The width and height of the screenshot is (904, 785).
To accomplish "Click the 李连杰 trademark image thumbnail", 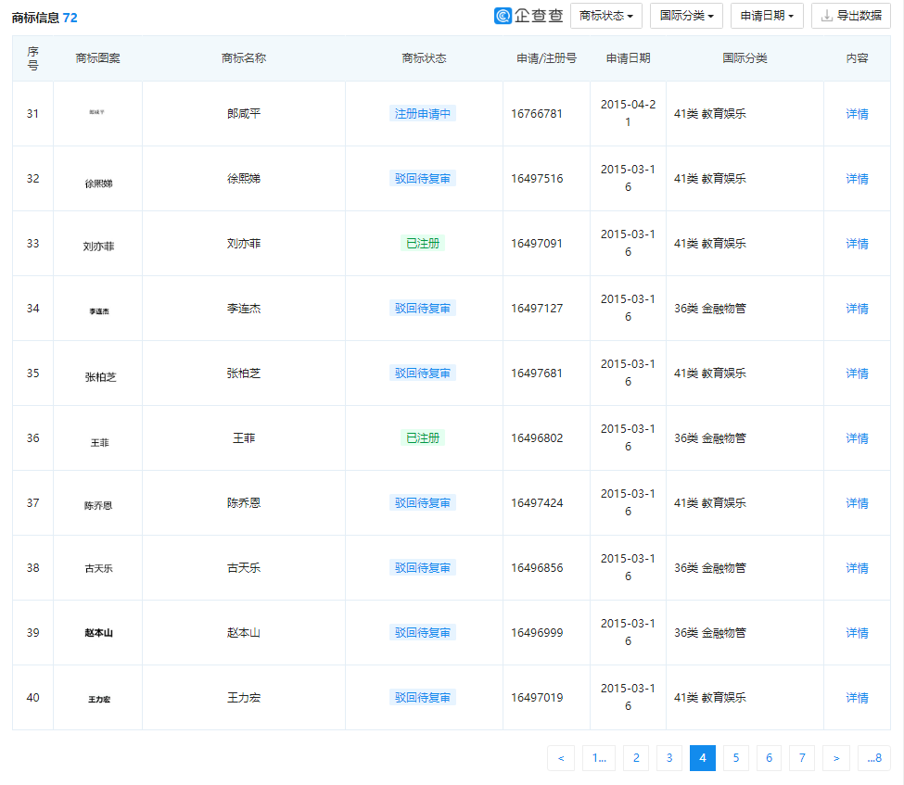I will coord(99,311).
